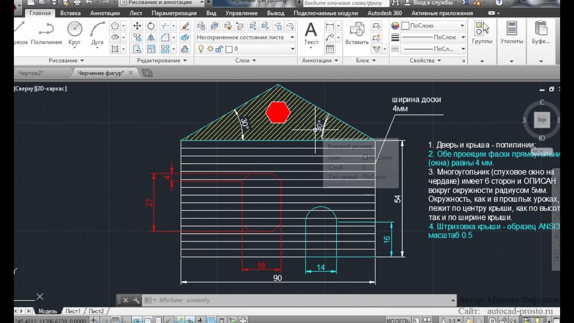Toggle grid display in the status bar
The height and width of the screenshot is (323, 574).
pos(115,320)
